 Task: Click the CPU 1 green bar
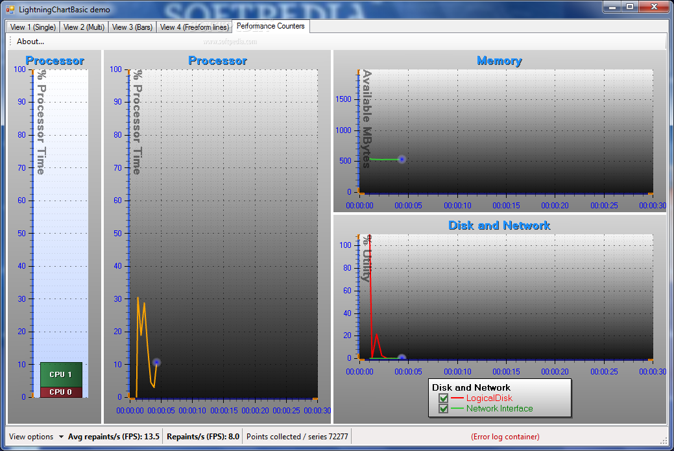(x=61, y=374)
